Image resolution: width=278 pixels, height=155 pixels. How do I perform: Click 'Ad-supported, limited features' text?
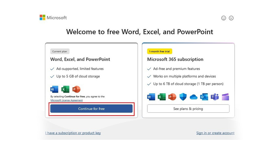(80, 69)
